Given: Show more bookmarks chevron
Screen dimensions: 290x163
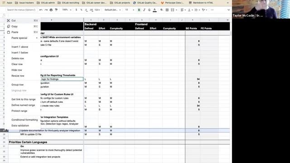Looking at the screenshot, I should [x=228, y=3].
